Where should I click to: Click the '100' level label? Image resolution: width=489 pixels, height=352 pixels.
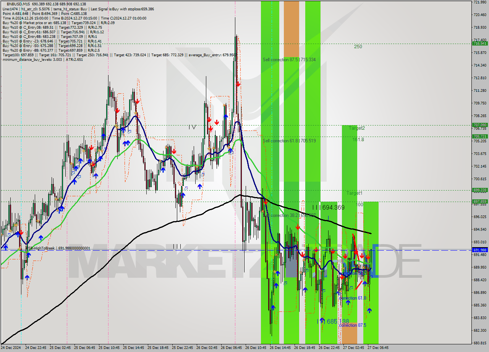coord(359,205)
